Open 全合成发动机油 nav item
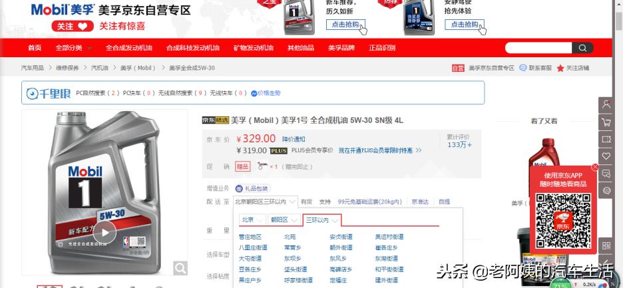The image size is (623, 288). [129, 48]
